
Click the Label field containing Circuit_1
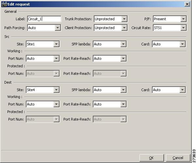[44, 19]
